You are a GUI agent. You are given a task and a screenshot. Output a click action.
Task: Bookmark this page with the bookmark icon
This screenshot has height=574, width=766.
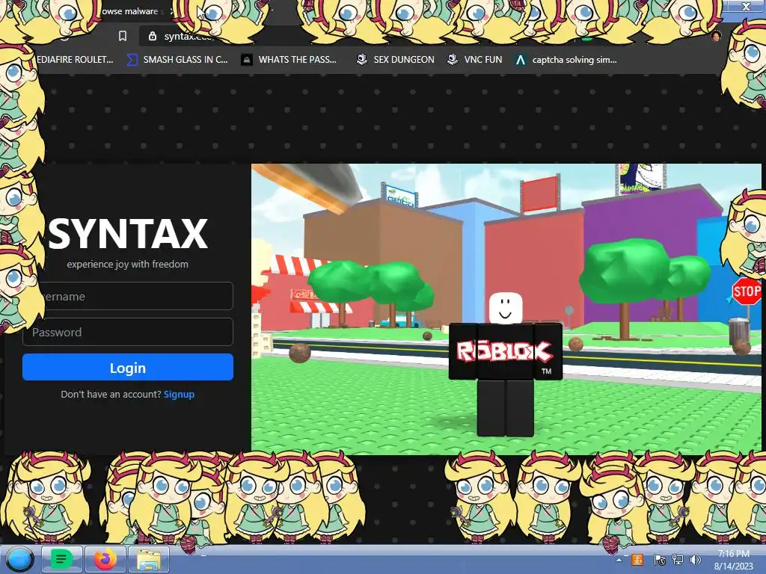tap(123, 36)
